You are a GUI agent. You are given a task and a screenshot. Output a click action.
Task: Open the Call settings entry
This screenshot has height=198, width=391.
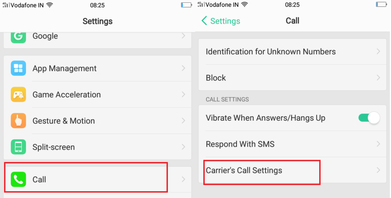tap(39, 179)
